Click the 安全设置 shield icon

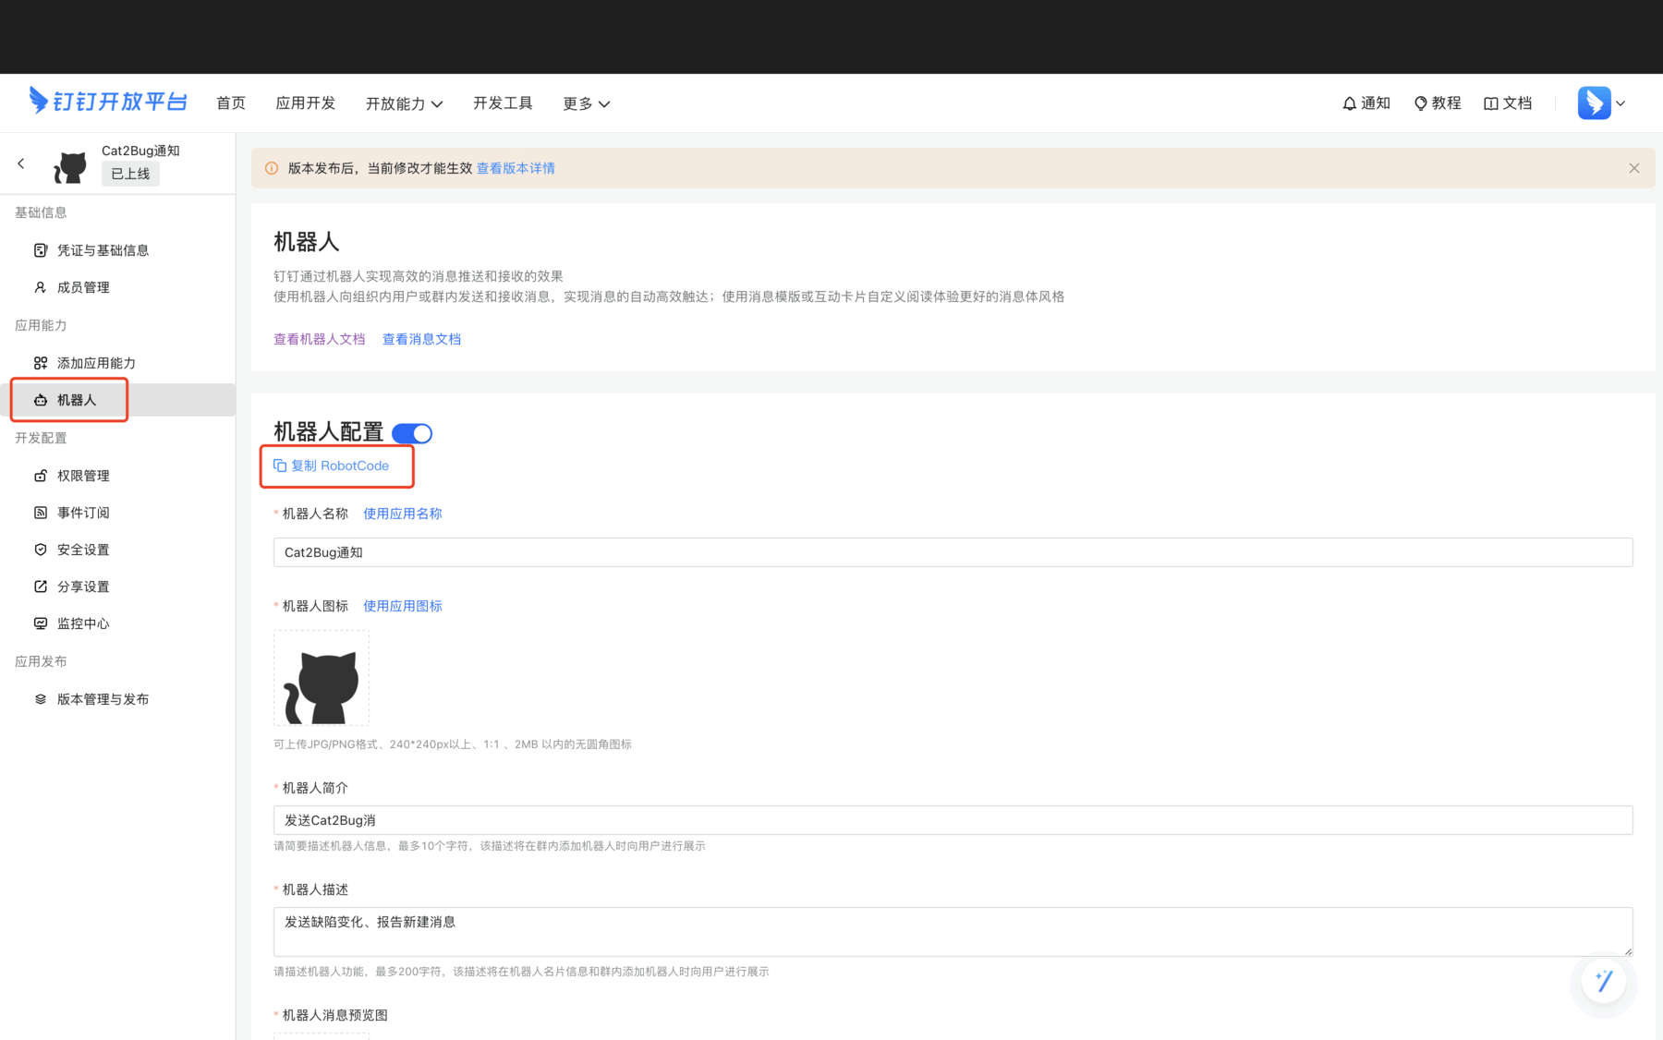(x=41, y=550)
